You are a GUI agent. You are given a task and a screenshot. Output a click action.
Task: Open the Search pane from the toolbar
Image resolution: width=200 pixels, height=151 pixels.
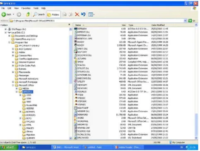point(39,14)
